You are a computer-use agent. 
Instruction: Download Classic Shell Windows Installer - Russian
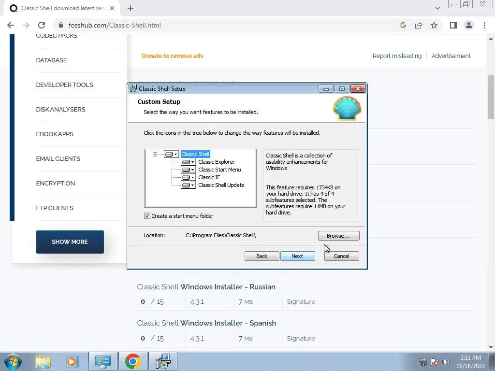pos(206,287)
